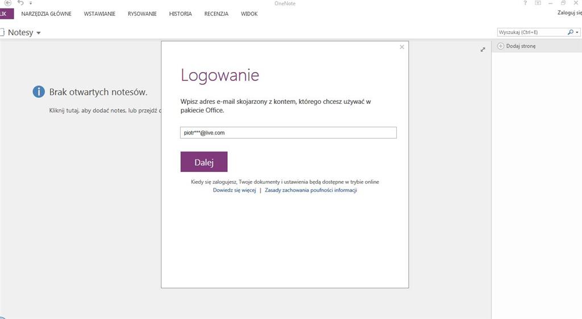
Task: Click the back arrow icon in title bar
Action: coord(8,3)
